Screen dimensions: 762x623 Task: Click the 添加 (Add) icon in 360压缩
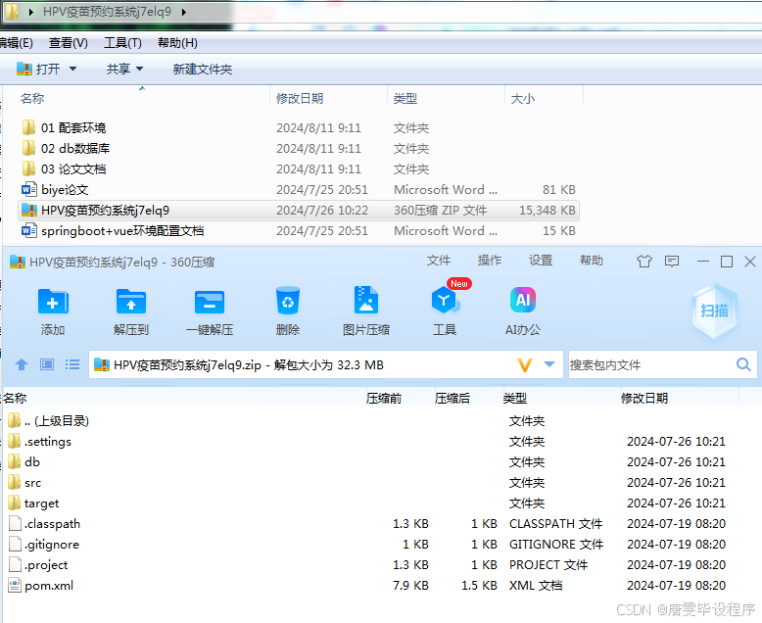(53, 302)
